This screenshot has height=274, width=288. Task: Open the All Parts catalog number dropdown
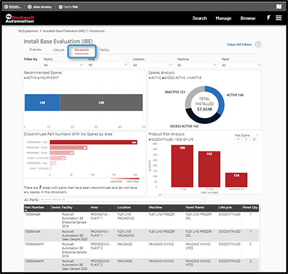(122, 199)
